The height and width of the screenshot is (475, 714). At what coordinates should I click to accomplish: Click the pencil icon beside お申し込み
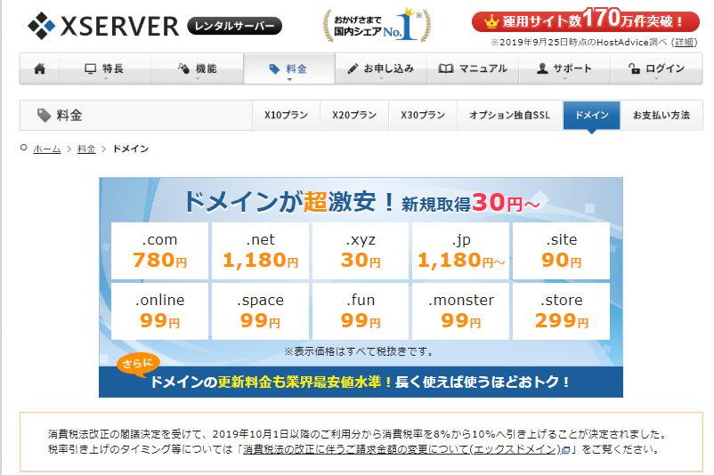353,68
